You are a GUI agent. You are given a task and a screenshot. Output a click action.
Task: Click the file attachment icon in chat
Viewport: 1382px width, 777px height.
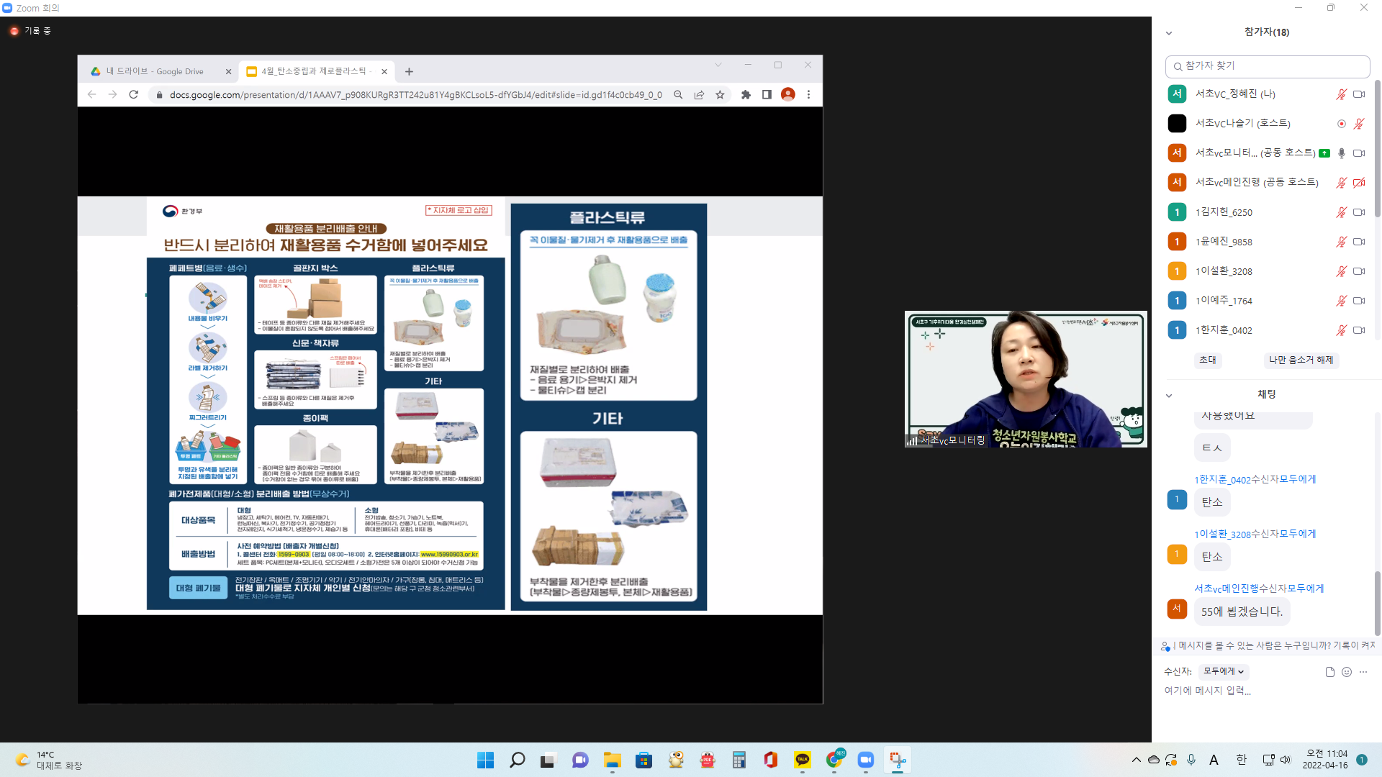click(1329, 672)
